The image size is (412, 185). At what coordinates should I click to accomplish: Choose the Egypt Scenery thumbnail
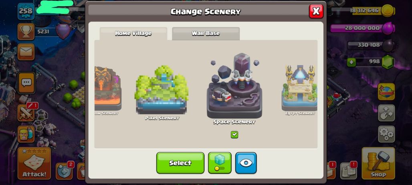tap(299, 88)
